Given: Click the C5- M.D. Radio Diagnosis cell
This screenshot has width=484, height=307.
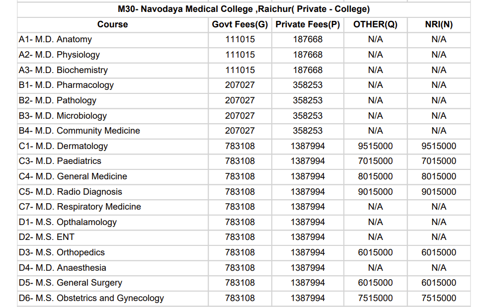Looking at the screenshot, I should coord(70,192).
